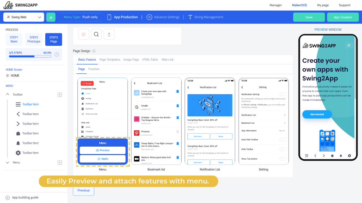Open the Menu Type Push-only selector

coord(81,17)
